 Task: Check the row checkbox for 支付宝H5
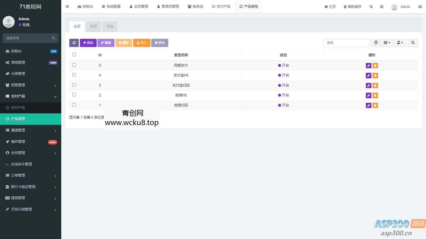point(74,75)
